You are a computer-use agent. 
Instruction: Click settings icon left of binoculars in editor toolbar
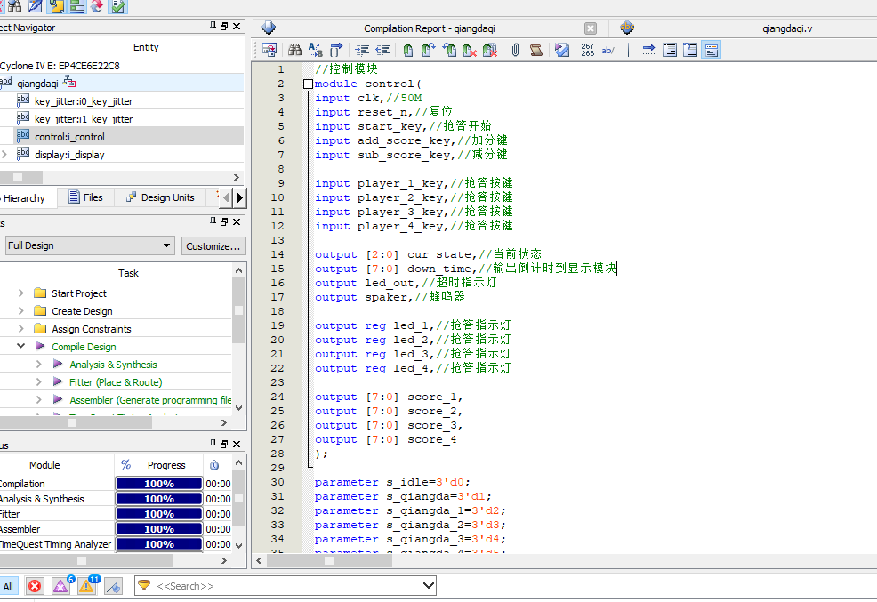269,51
